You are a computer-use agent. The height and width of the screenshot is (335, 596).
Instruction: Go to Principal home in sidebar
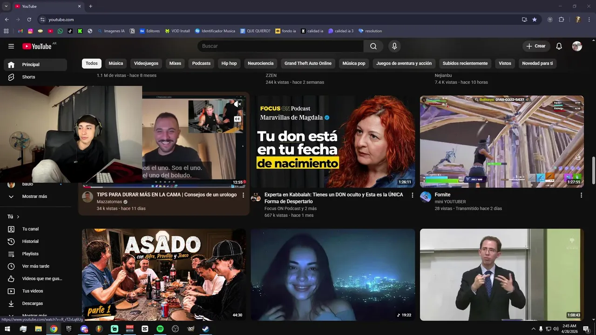pos(35,65)
